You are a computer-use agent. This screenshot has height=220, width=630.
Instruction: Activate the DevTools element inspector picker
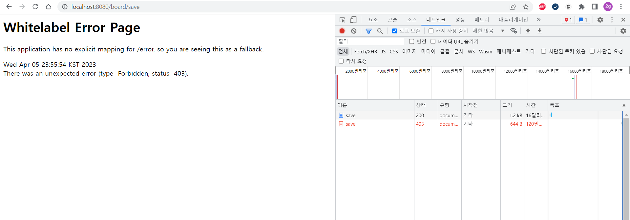[342, 20]
